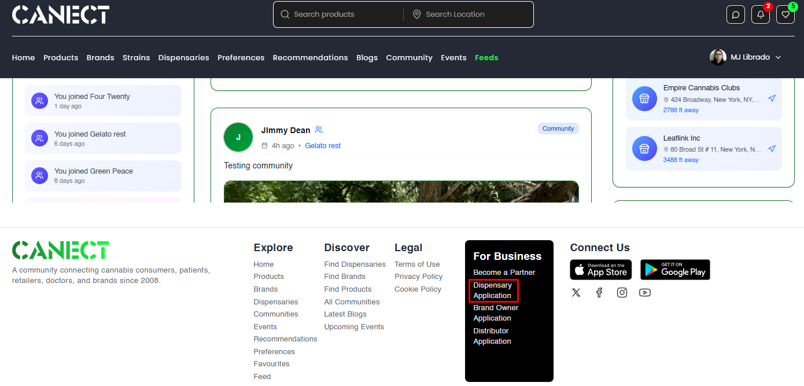Open the Gelato rest community link
The height and width of the screenshot is (386, 804).
323,145
